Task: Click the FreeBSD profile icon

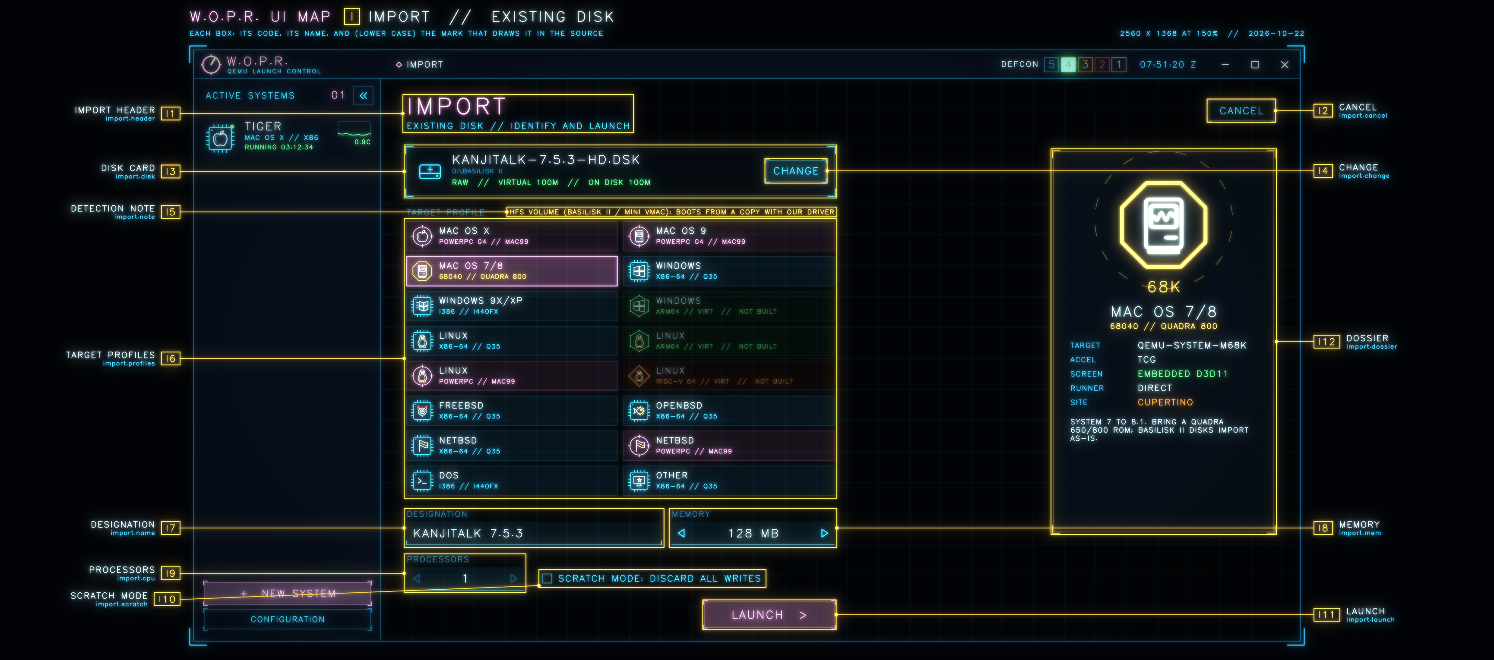Action: point(422,410)
